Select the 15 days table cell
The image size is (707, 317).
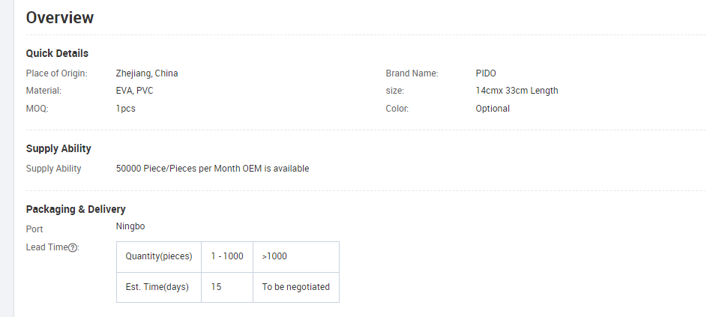click(x=216, y=286)
